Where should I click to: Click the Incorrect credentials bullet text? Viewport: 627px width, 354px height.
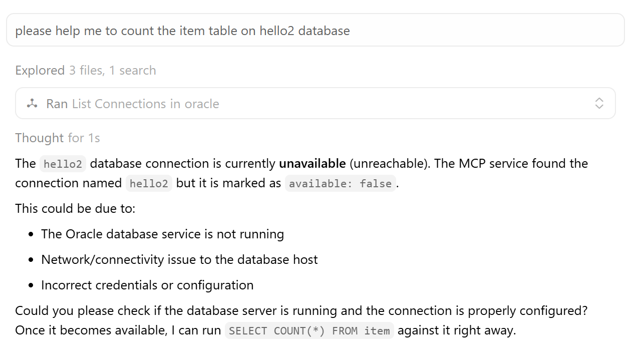(147, 285)
